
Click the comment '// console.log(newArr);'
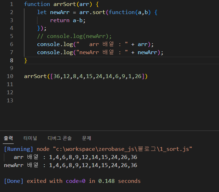74,36
